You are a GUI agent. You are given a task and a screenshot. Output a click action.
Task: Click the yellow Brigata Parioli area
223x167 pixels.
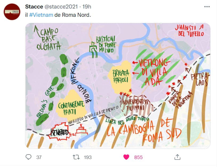click(121, 76)
